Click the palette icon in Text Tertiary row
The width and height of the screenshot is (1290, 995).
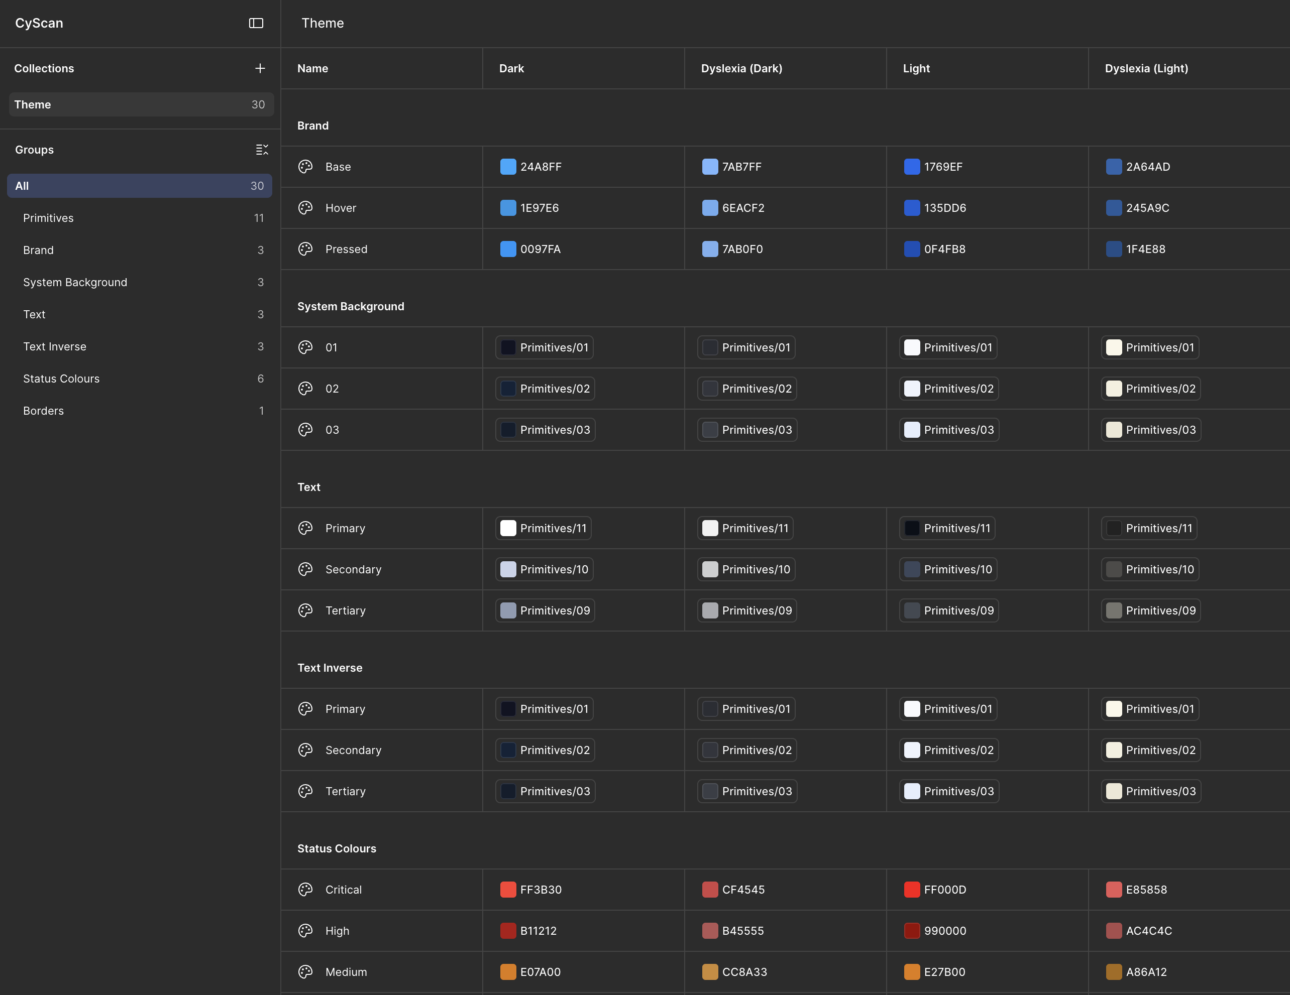305,611
